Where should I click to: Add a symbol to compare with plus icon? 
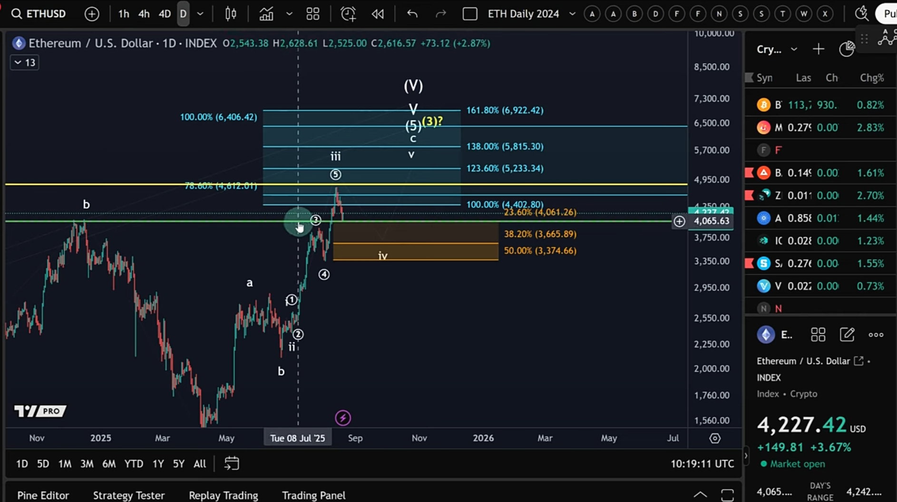(92, 14)
